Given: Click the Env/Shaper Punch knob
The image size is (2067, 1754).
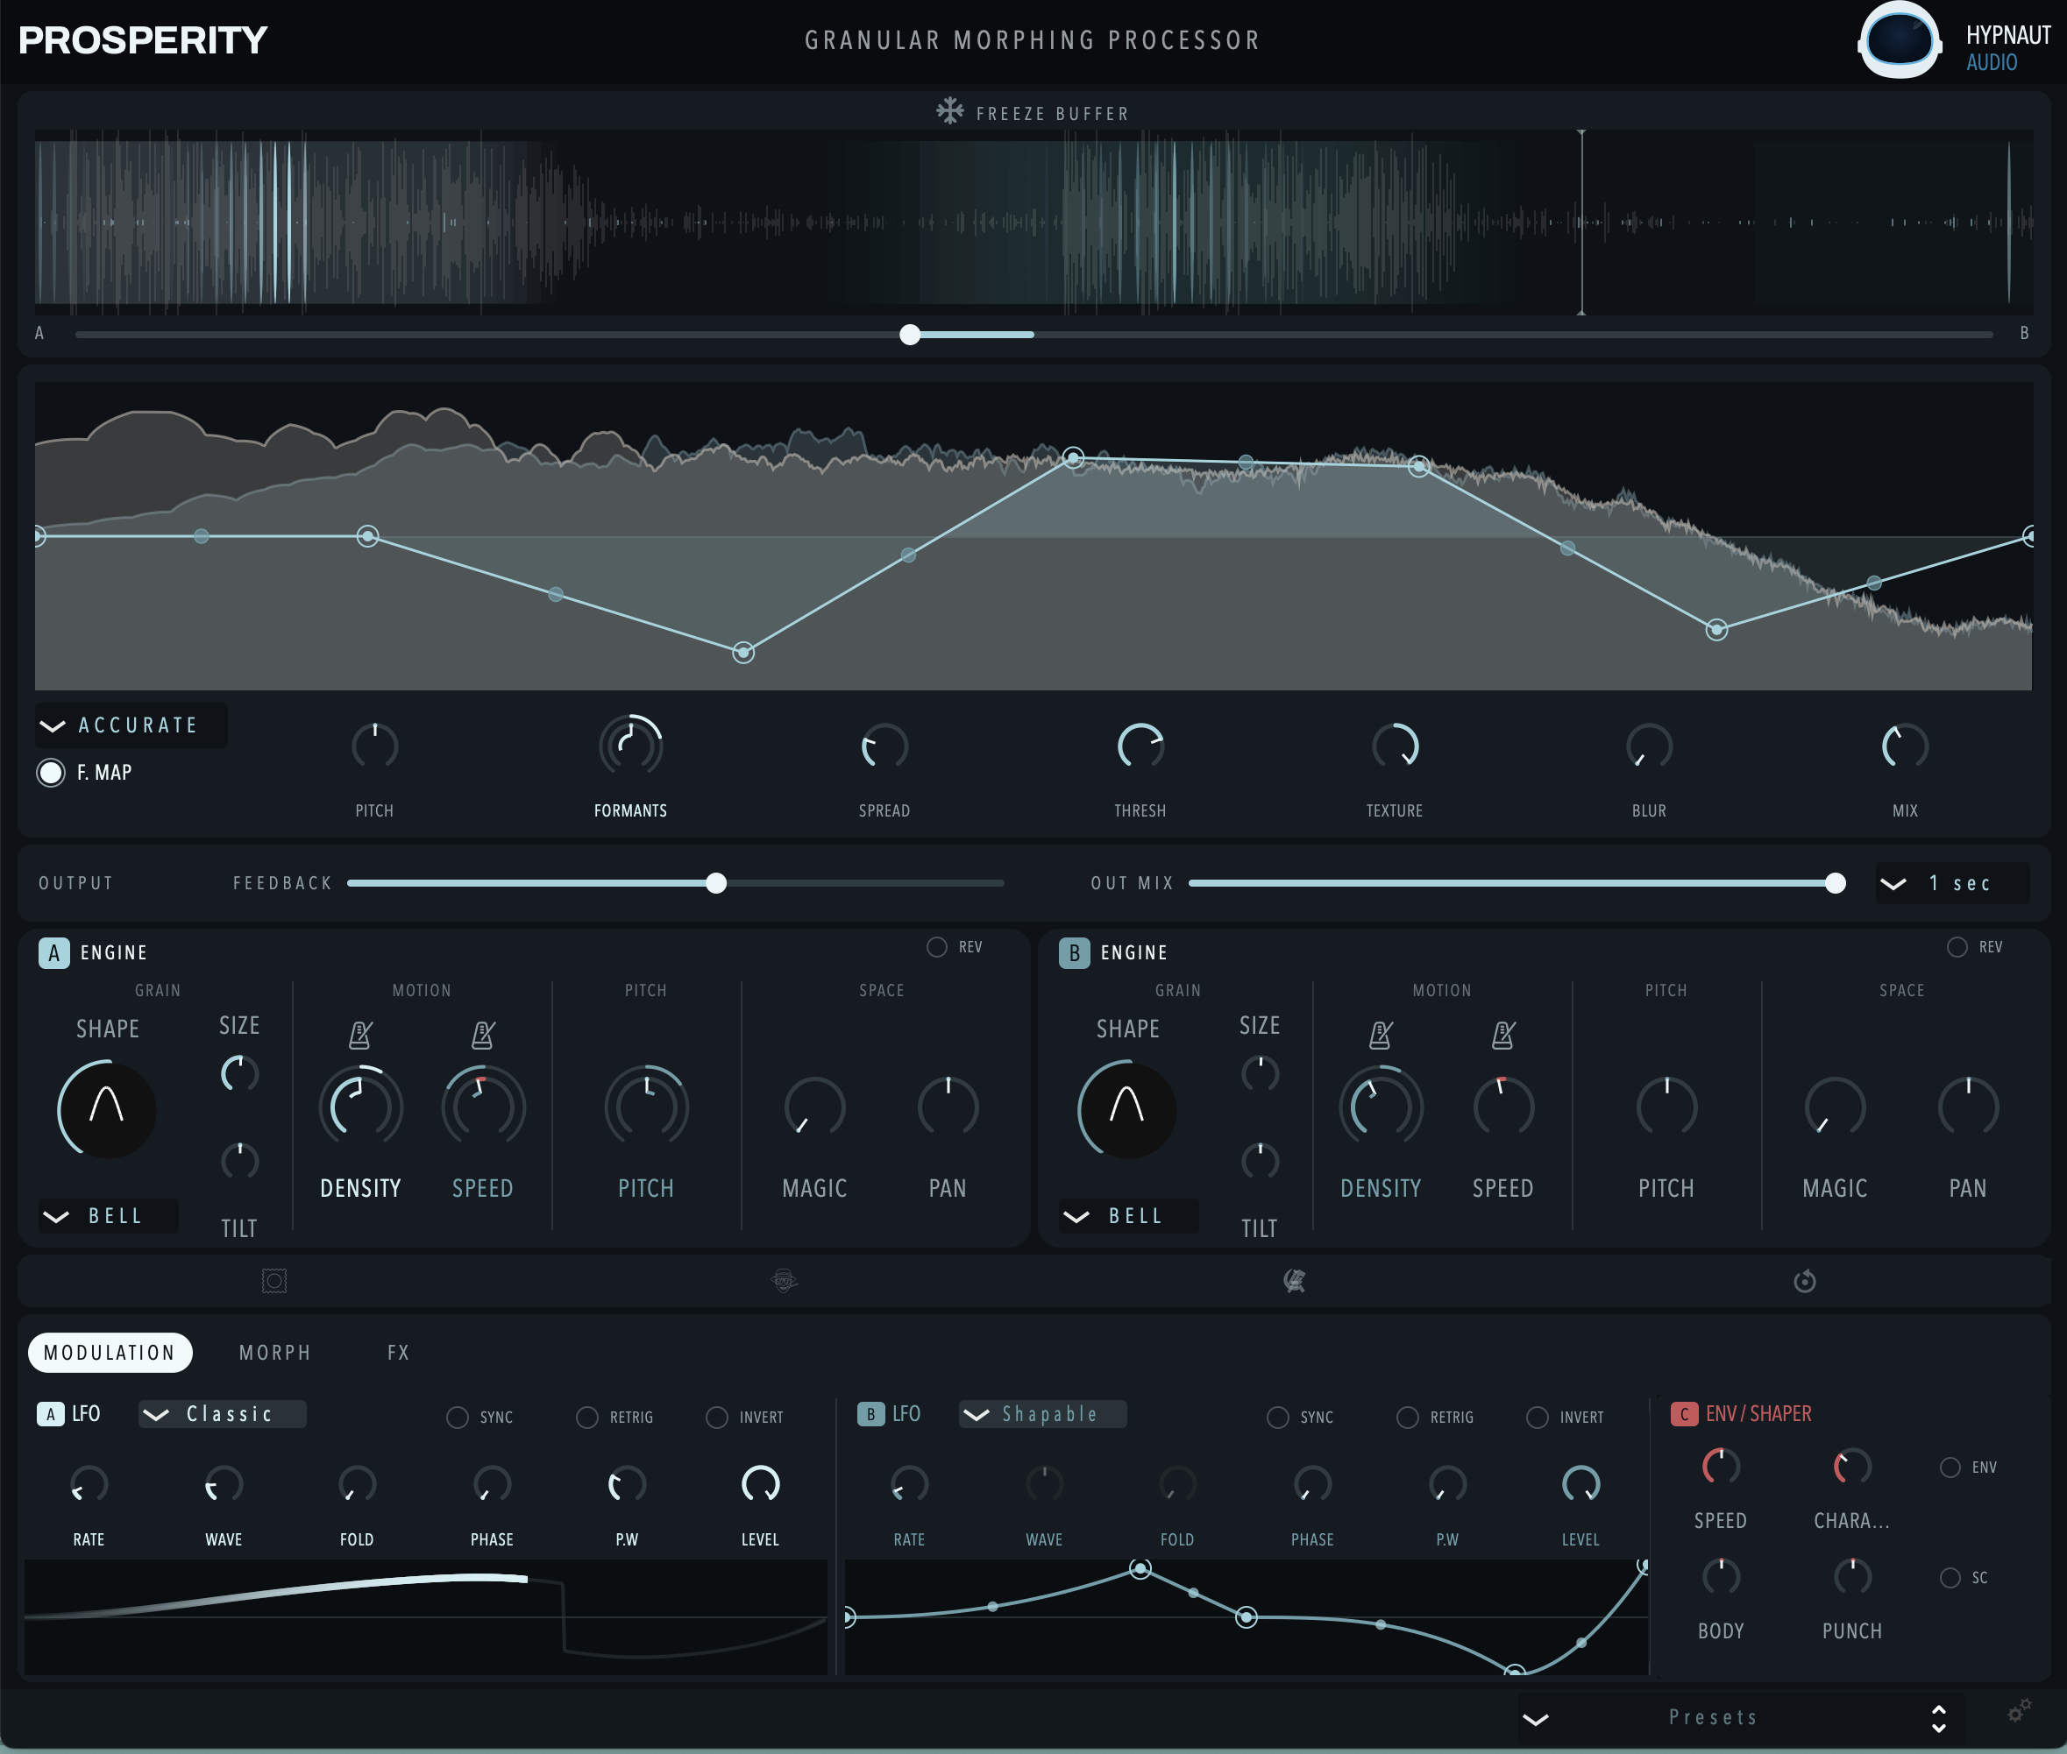Looking at the screenshot, I should (1852, 1577).
